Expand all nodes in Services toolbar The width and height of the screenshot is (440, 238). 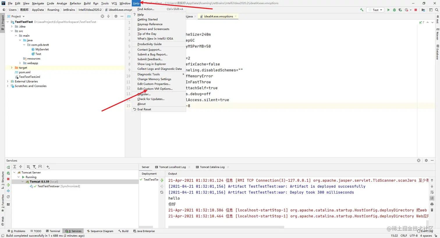[x=15, y=167]
